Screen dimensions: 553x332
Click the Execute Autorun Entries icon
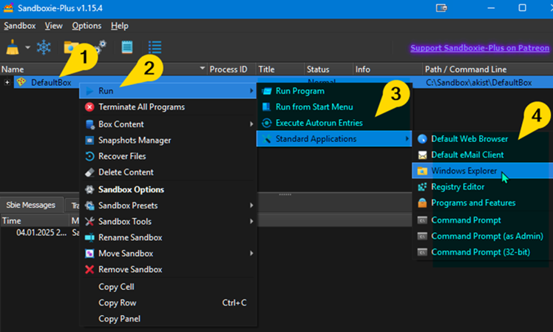click(x=267, y=123)
